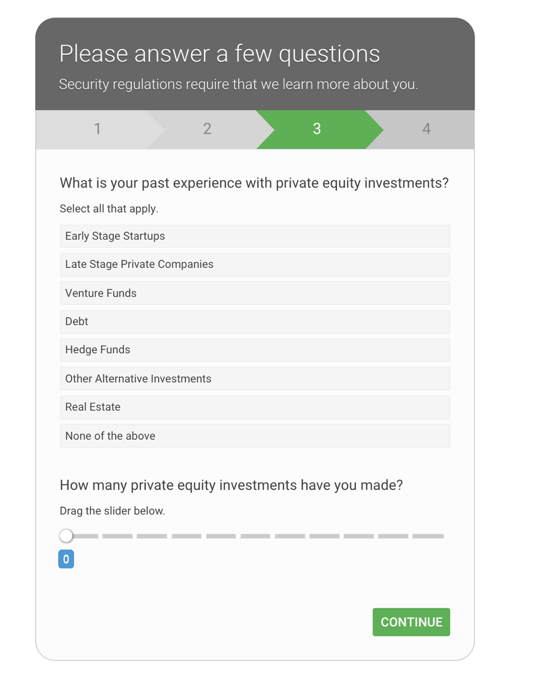Viewport: 551px width, 685px height.
Task: Select the Debt option
Action: click(255, 322)
